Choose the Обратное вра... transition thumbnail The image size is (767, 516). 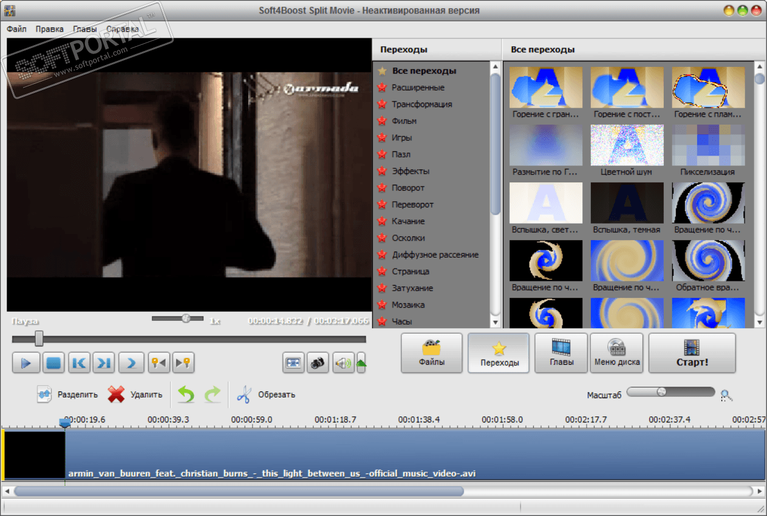[709, 261]
